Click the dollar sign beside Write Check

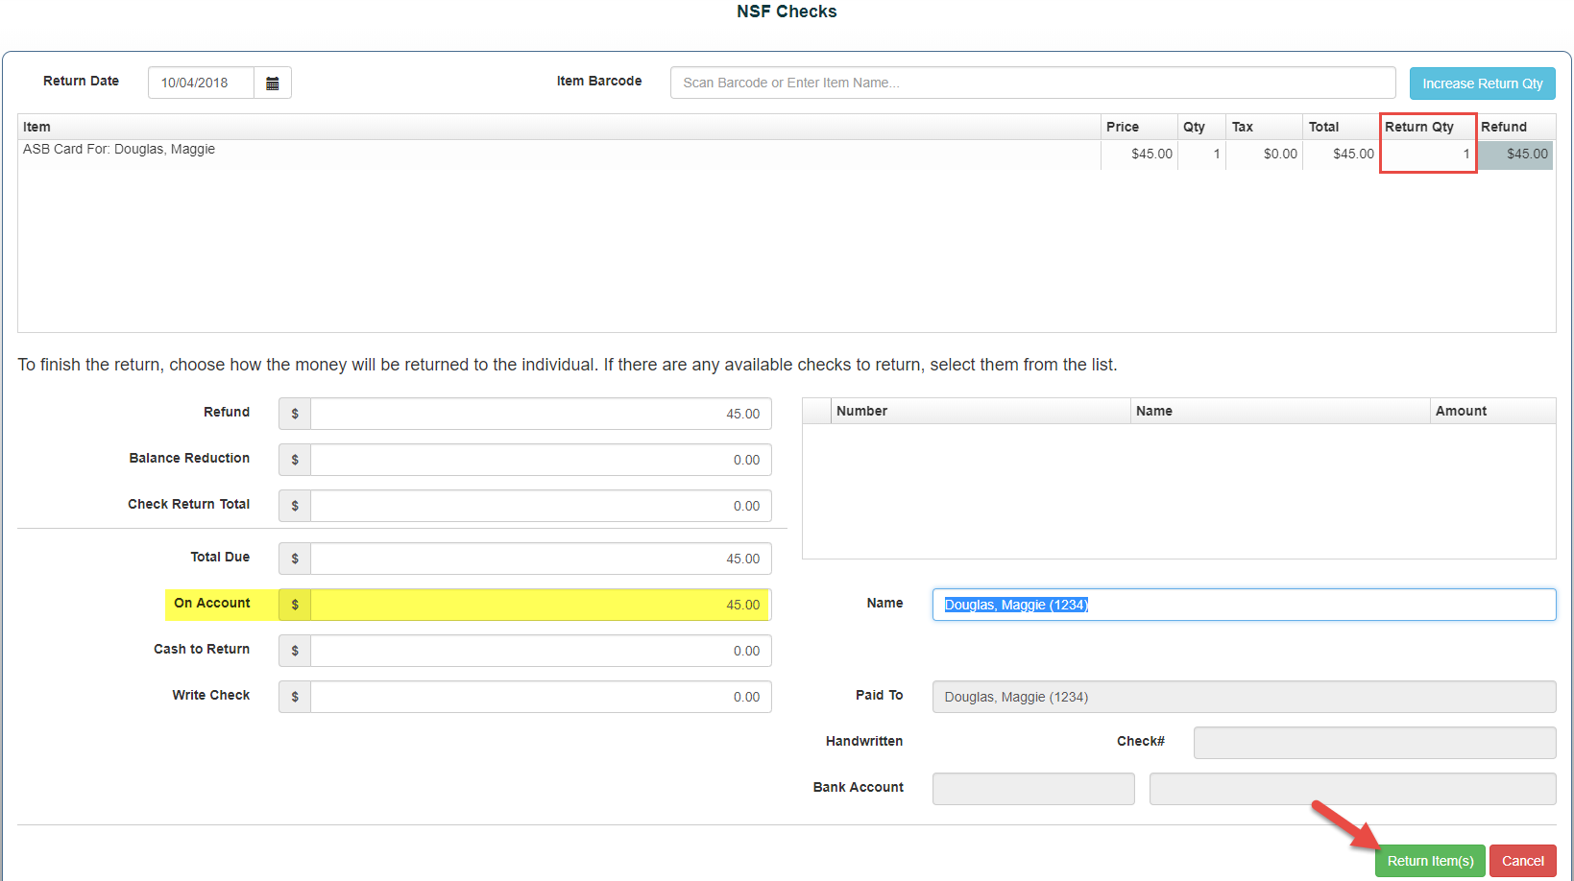click(295, 697)
